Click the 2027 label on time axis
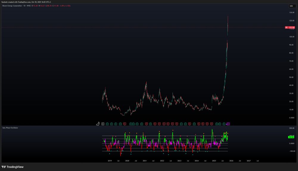 click(x=249, y=161)
